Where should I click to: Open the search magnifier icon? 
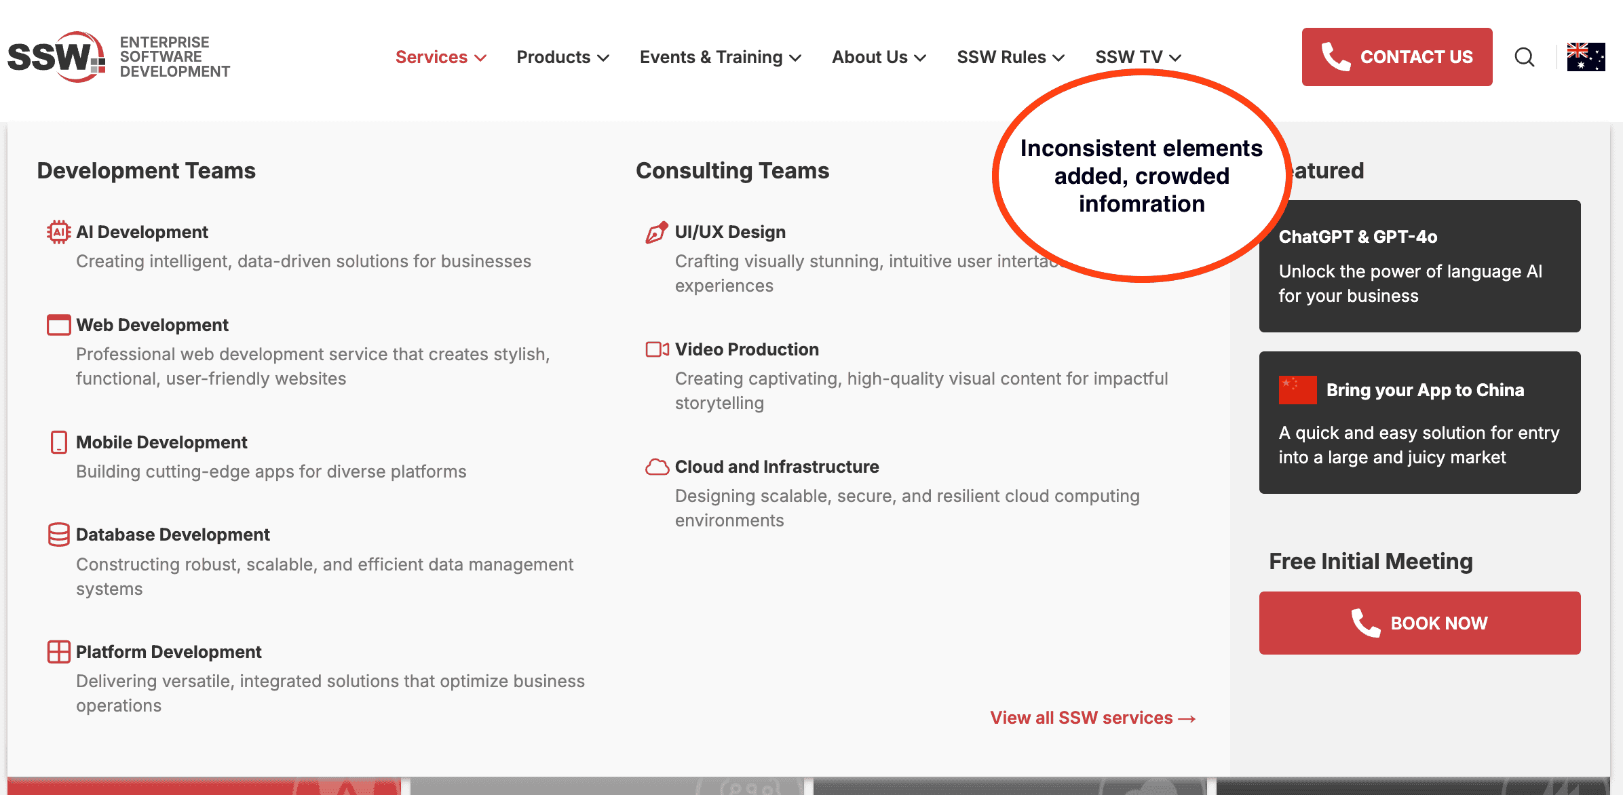click(x=1525, y=57)
